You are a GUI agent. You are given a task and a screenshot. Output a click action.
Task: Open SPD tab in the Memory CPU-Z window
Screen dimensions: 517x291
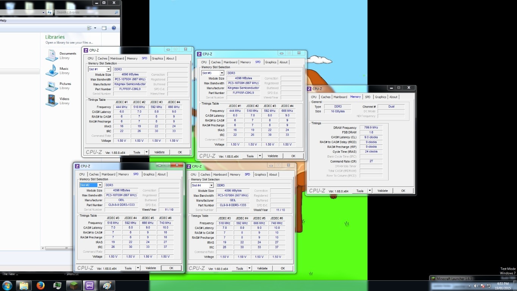point(367,97)
